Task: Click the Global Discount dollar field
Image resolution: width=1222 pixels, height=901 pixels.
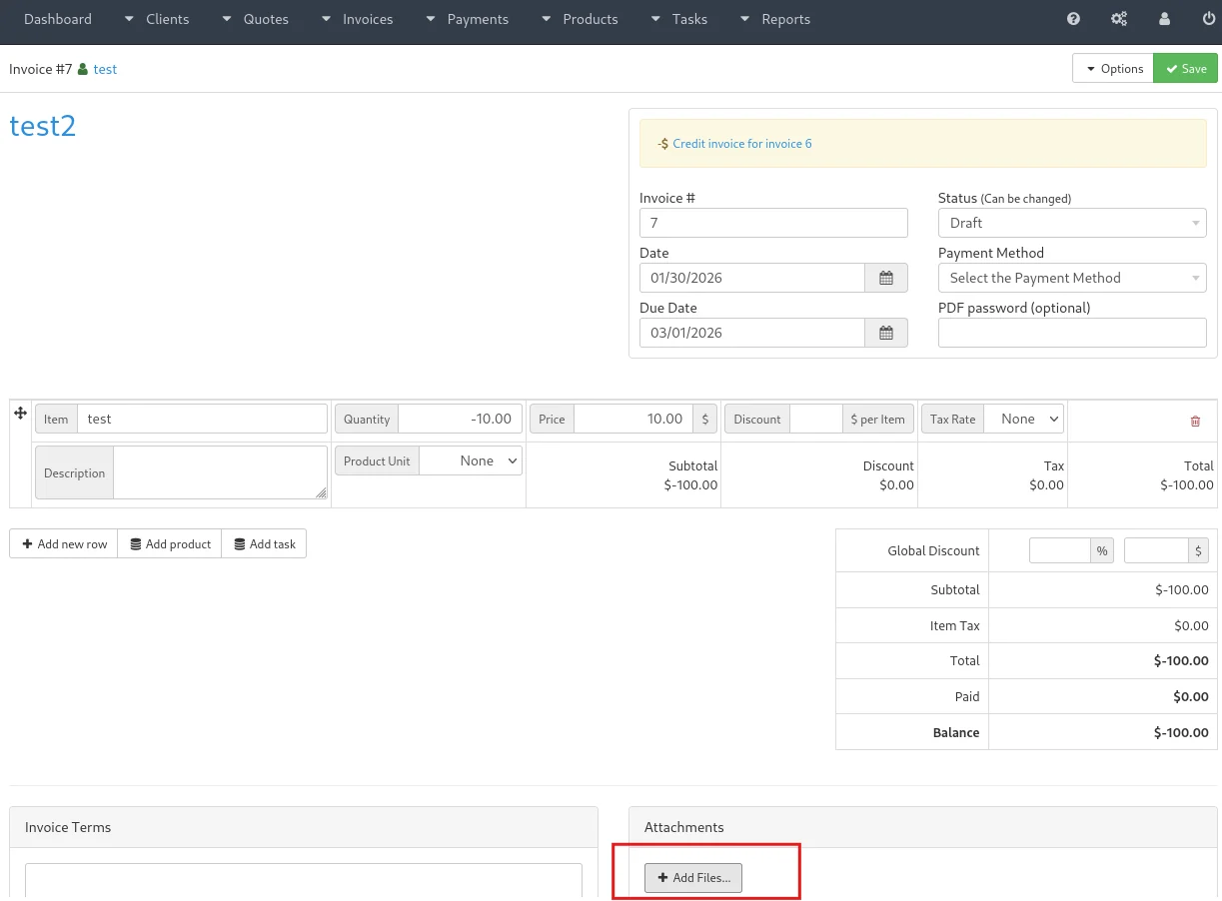Action: (1156, 550)
